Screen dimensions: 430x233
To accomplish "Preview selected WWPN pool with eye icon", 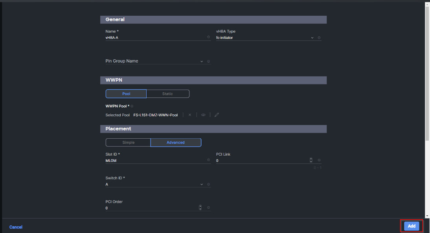I will (203, 115).
